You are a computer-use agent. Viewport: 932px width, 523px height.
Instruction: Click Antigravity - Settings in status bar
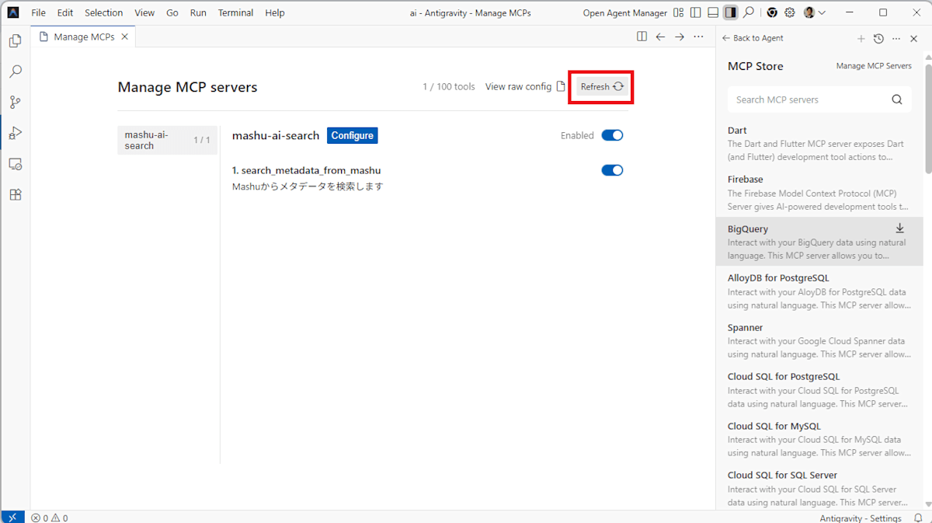coord(861,518)
